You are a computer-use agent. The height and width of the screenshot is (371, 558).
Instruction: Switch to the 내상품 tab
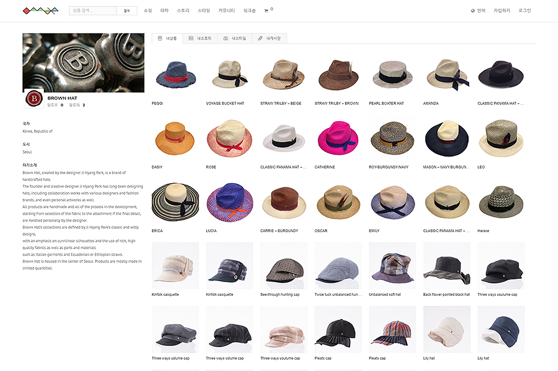(x=168, y=39)
